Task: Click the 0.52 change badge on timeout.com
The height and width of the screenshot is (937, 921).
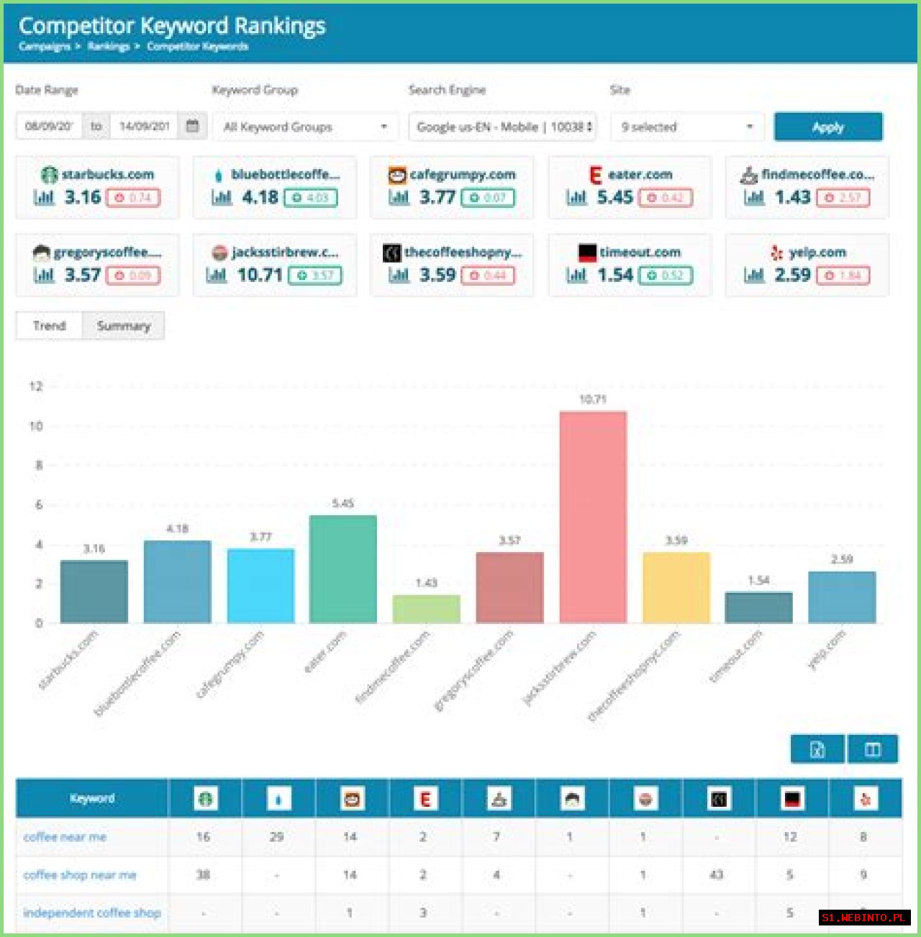Action: click(x=666, y=275)
